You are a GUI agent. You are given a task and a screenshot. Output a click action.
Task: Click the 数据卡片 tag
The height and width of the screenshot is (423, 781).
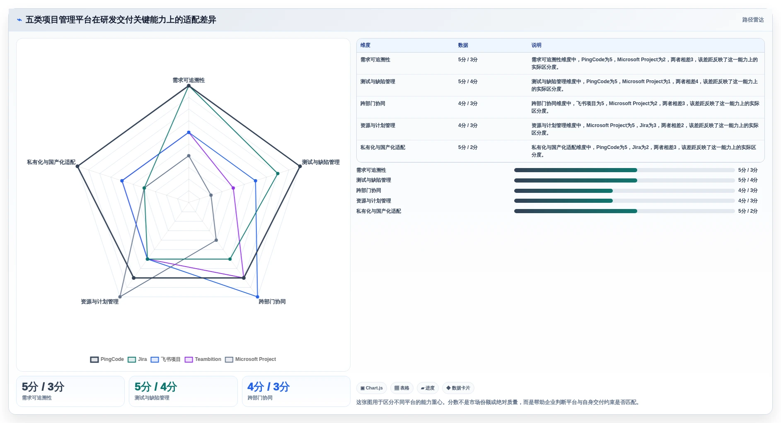pos(458,388)
